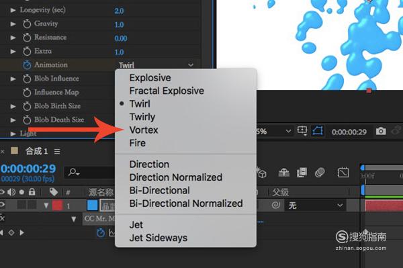The width and height of the screenshot is (403, 268).
Task: Toggle Gravity stopwatch keyframing
Action: pyautogui.click(x=27, y=24)
